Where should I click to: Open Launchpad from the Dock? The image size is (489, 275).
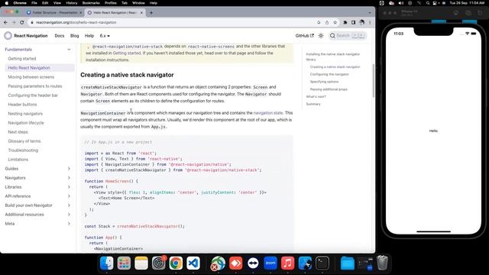[124, 263]
